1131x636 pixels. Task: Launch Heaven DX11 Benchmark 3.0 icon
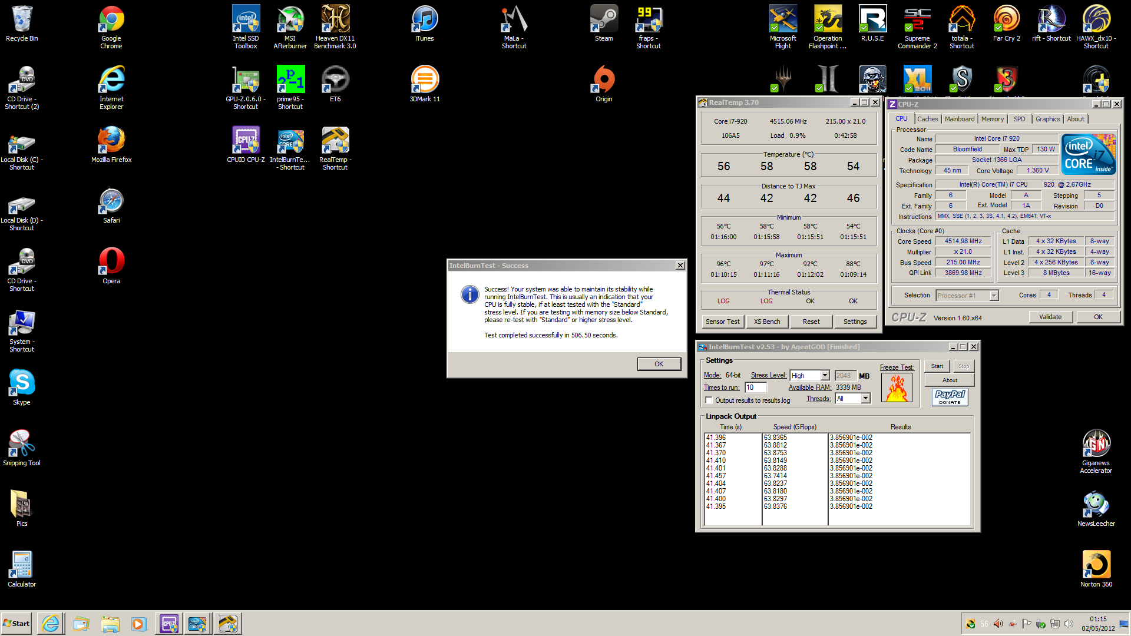coord(335,19)
